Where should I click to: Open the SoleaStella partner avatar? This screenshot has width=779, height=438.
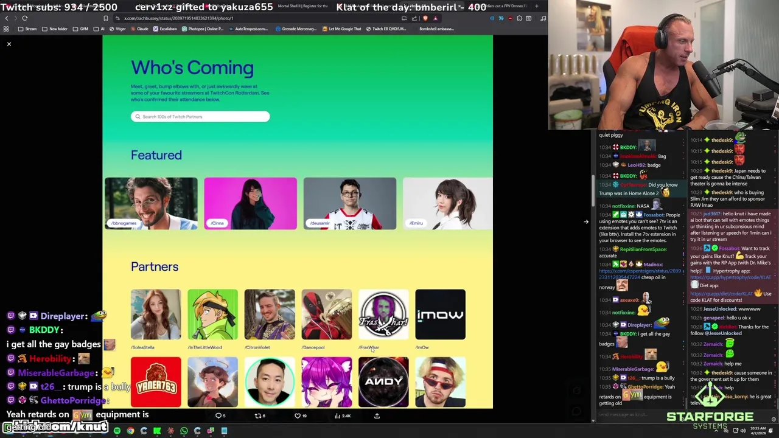156,315
